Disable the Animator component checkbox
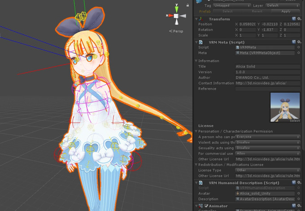The image size is (305, 211). [x=205, y=206]
